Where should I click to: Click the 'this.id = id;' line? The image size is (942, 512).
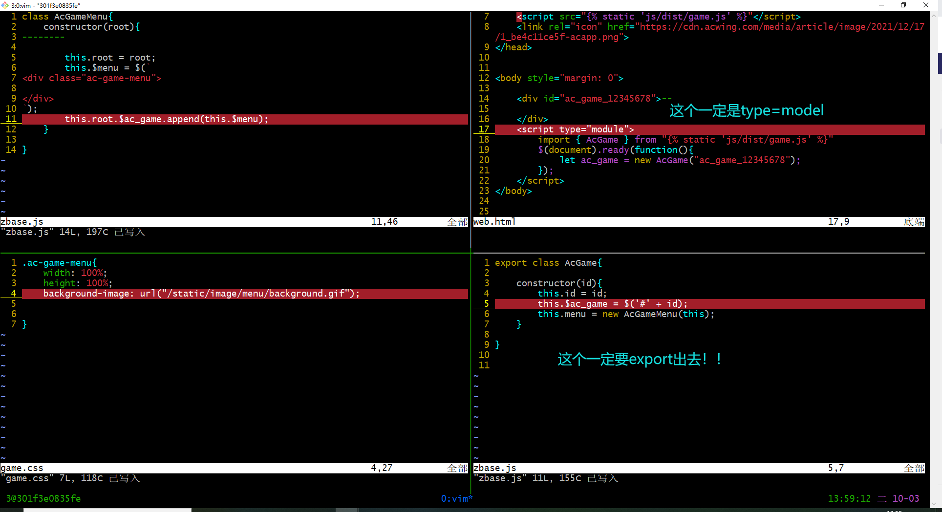(573, 294)
